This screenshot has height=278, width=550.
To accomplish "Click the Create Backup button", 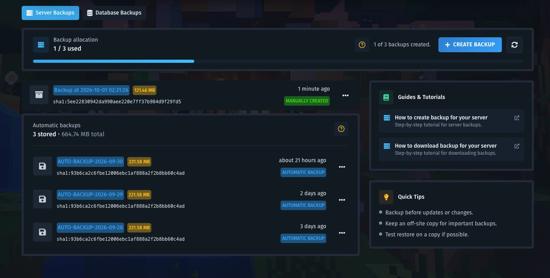I will click(470, 45).
